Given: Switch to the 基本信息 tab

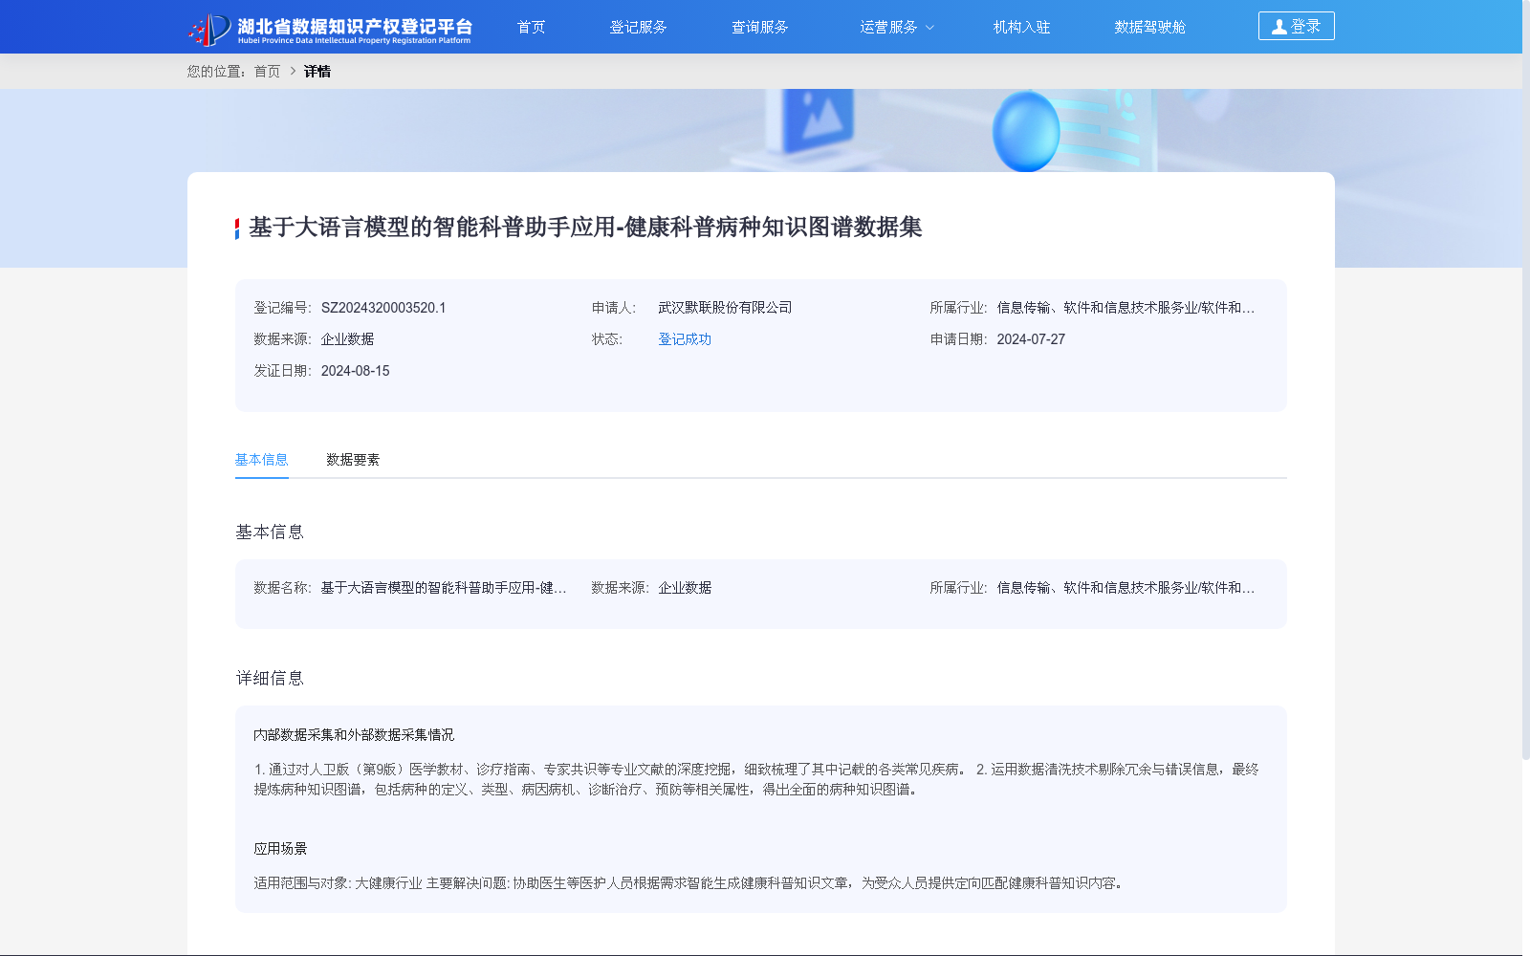Looking at the screenshot, I should (x=262, y=460).
